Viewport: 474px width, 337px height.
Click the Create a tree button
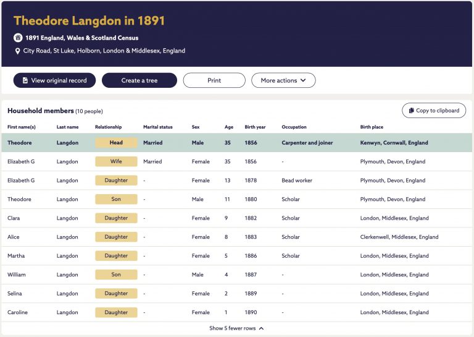(x=139, y=80)
